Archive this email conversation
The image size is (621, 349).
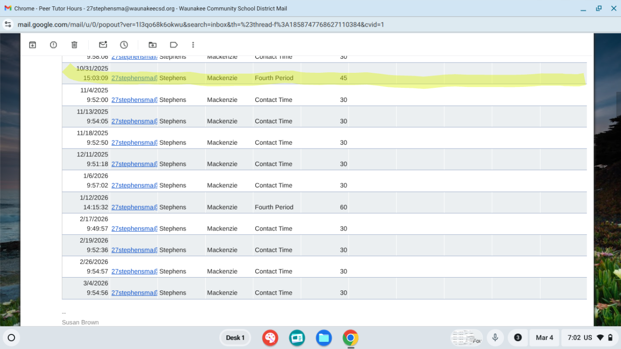(33, 45)
